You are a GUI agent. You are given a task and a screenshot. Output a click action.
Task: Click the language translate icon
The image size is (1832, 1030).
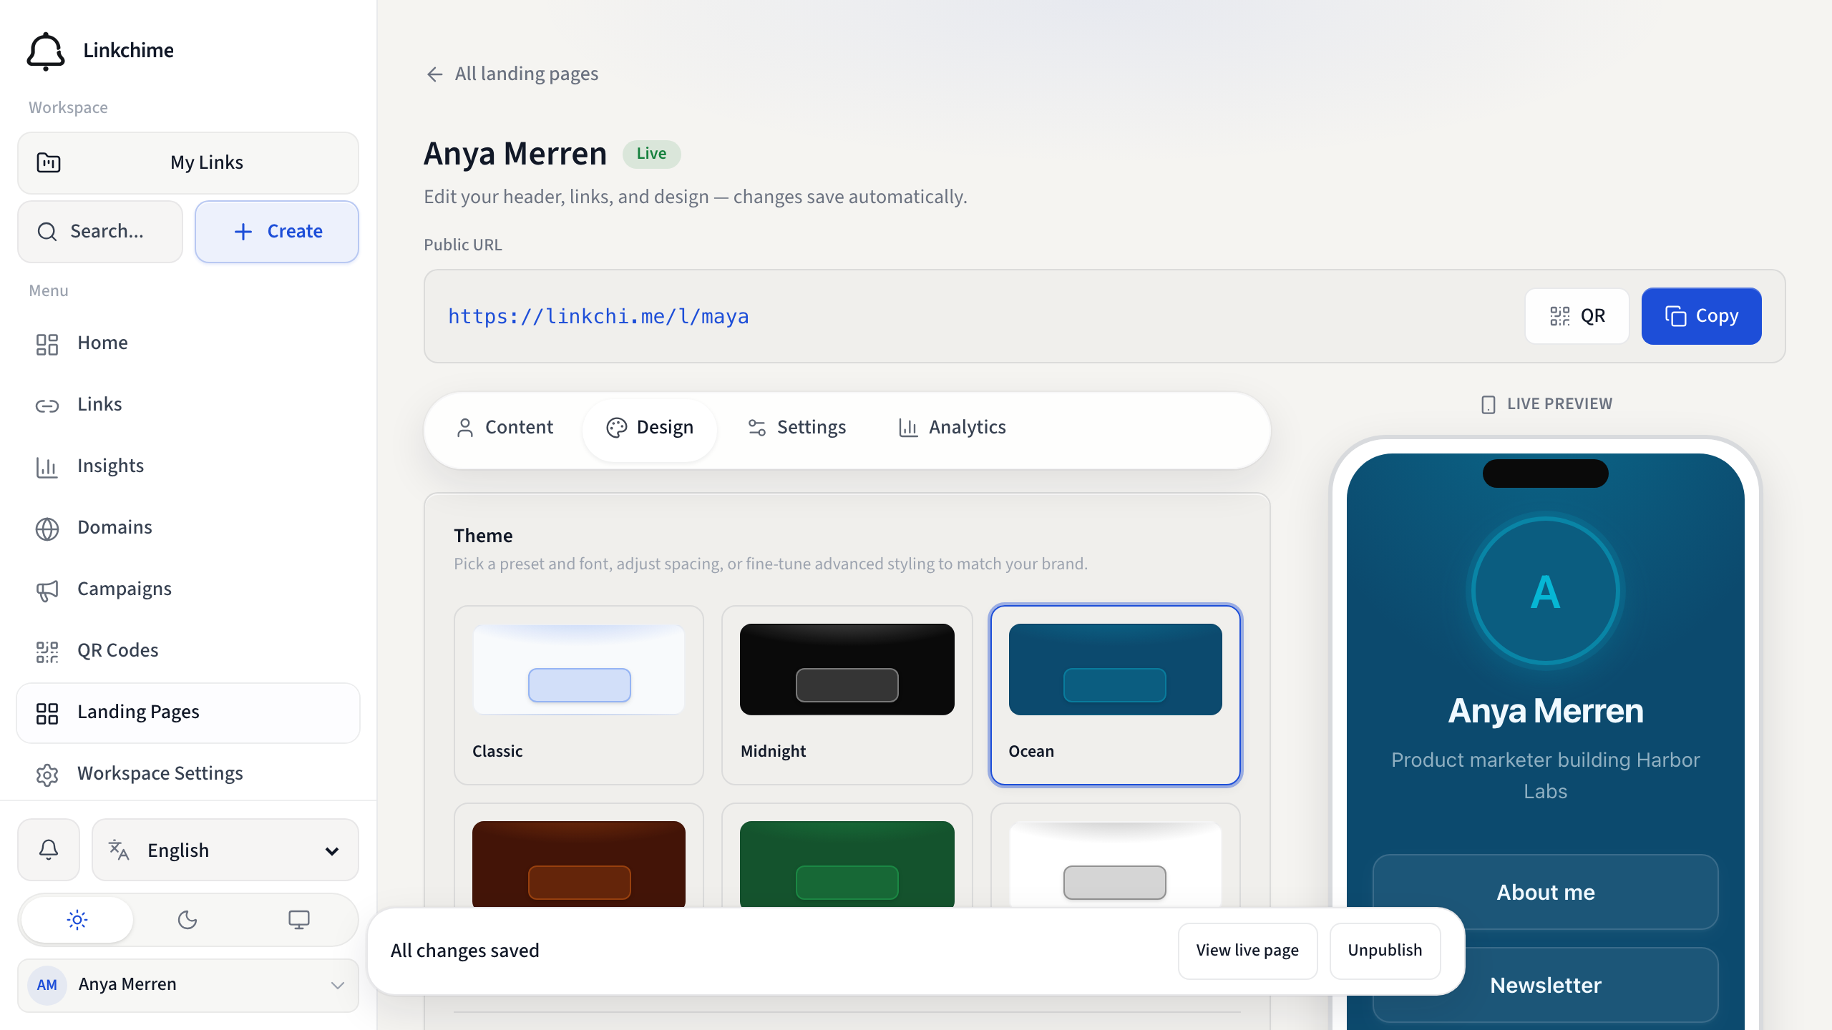pyautogui.click(x=119, y=850)
